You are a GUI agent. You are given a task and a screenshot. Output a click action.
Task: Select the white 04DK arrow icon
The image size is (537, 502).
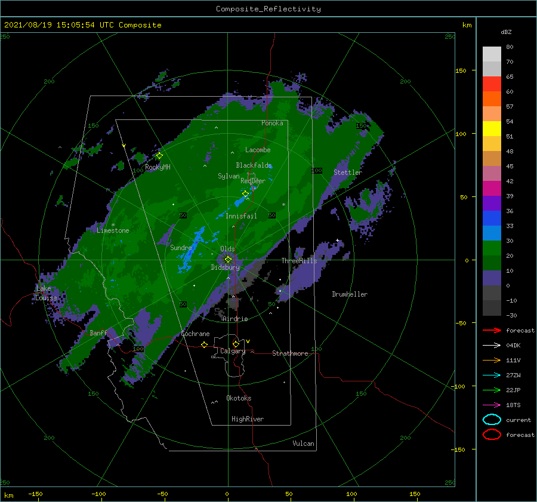(492, 346)
